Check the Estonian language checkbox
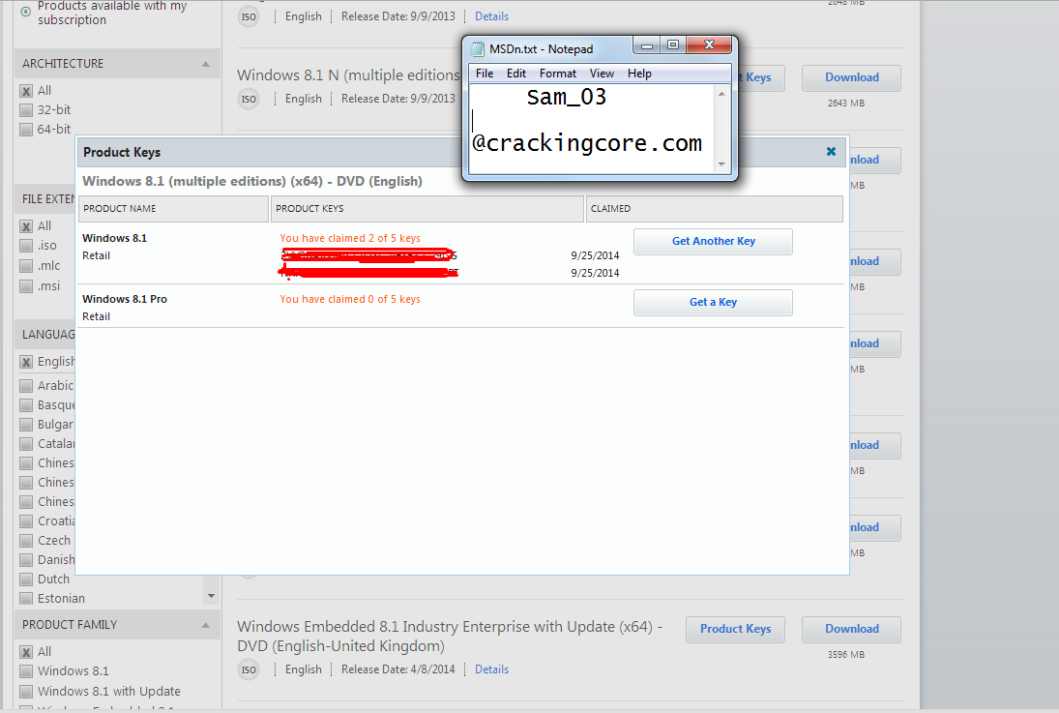 [x=26, y=598]
